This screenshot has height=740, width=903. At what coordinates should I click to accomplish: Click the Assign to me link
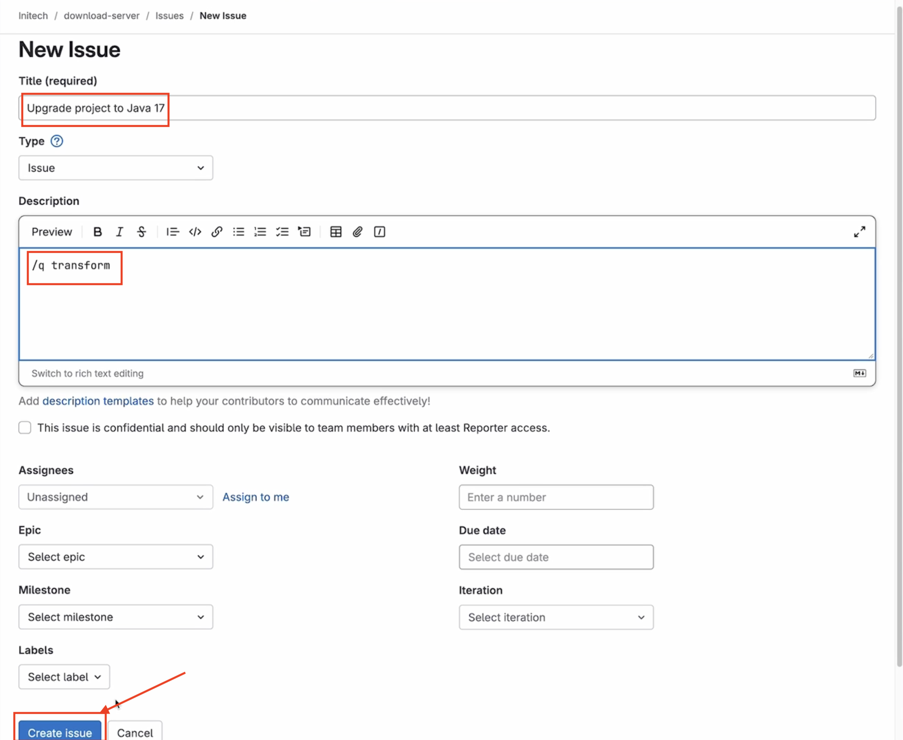click(x=256, y=497)
